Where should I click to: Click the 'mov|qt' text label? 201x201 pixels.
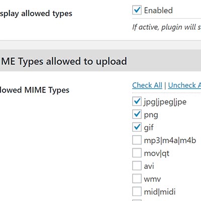[x=157, y=153]
